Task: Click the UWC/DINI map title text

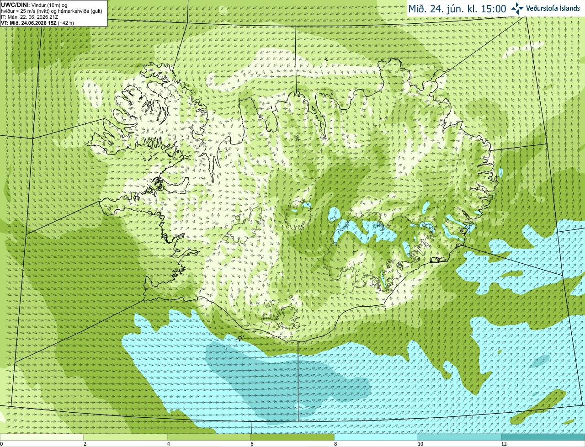Action: 16,5
